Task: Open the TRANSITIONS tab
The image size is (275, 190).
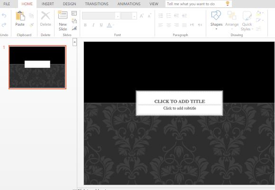Action: pyautogui.click(x=97, y=4)
